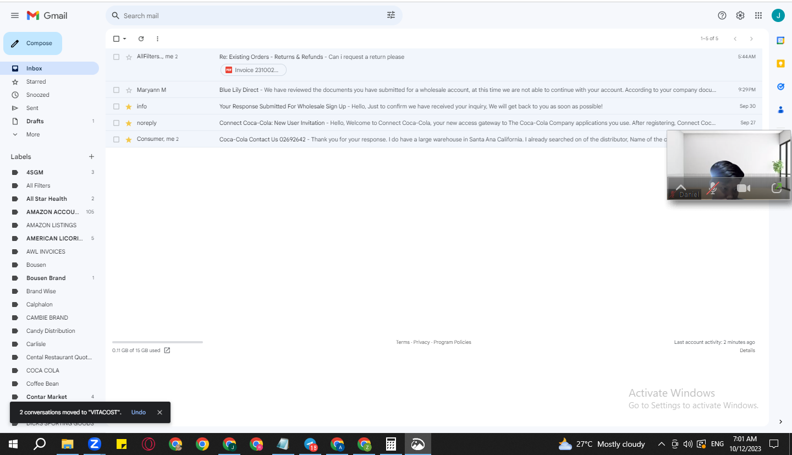Viewport: 792px width, 455px height.
Task: Open the Program Policies link
Action: tap(452, 342)
